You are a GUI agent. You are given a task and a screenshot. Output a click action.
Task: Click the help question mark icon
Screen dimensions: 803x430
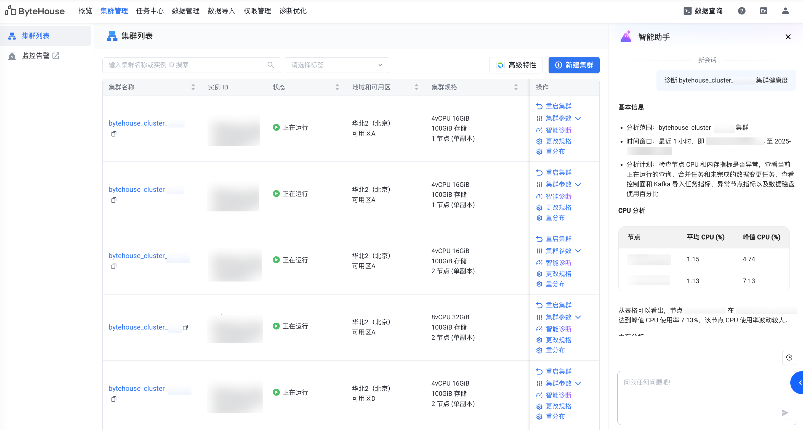pyautogui.click(x=741, y=11)
